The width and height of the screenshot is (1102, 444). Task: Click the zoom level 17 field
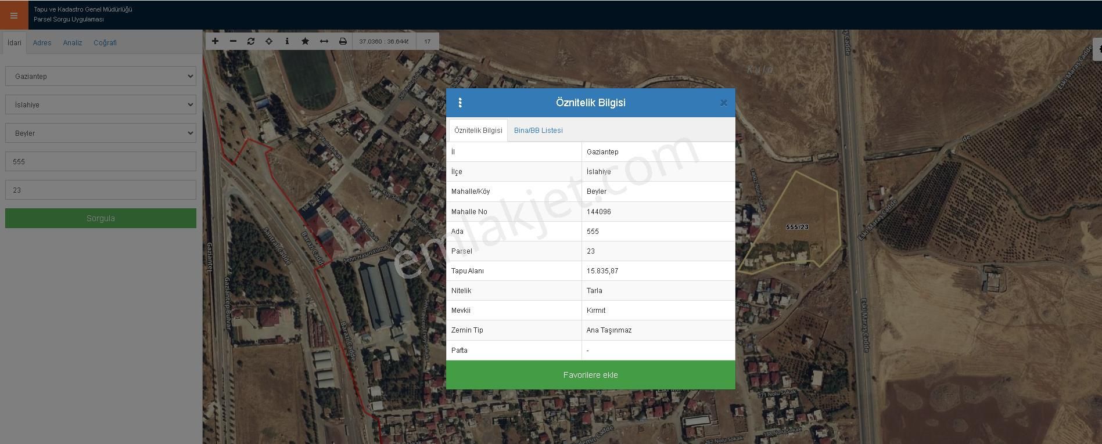pyautogui.click(x=427, y=41)
